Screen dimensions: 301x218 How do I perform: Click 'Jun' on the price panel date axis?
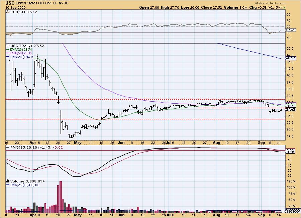pos(121,143)
